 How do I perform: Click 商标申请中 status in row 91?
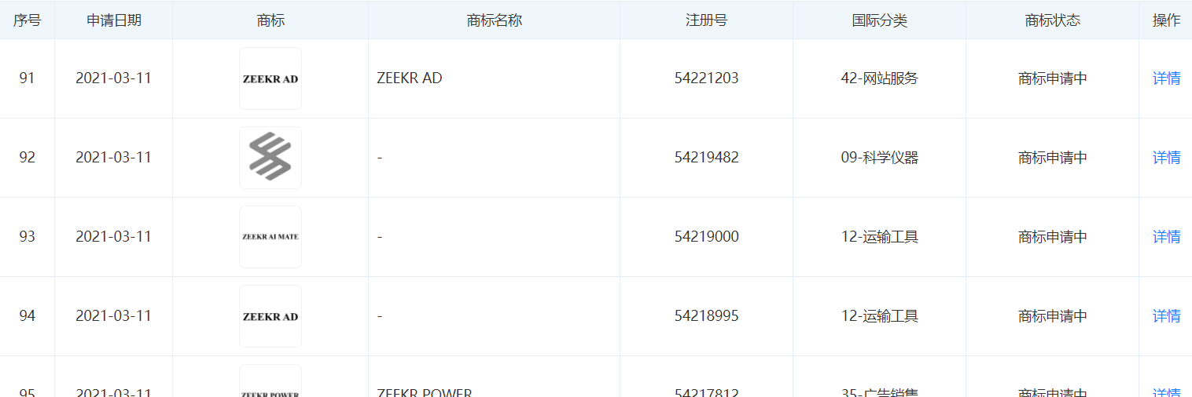(1053, 78)
